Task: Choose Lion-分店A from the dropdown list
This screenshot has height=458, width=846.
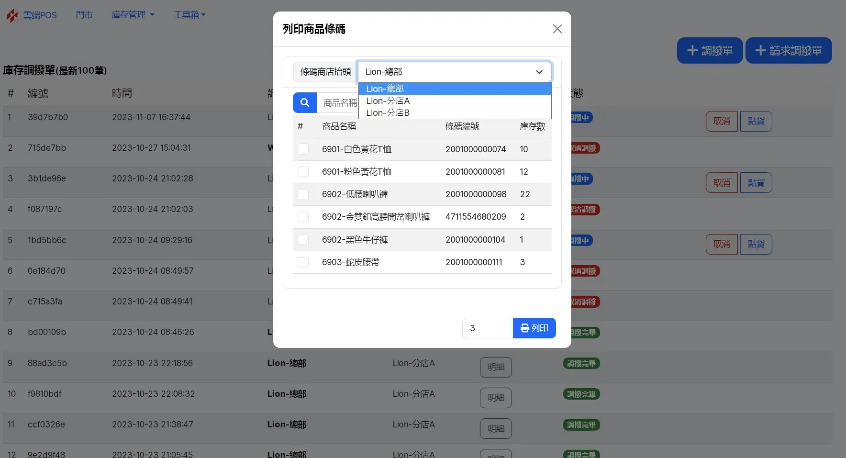Action: click(388, 101)
